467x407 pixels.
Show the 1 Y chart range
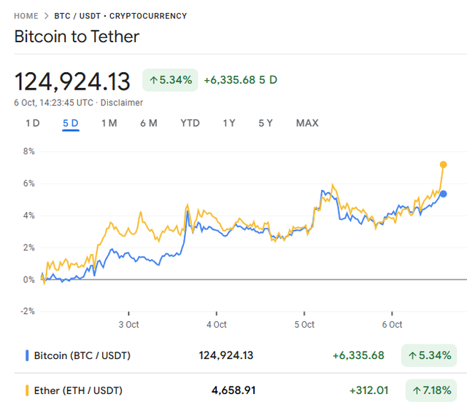[229, 123]
